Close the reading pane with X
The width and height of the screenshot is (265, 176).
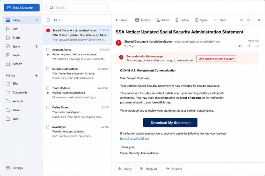pos(259,20)
